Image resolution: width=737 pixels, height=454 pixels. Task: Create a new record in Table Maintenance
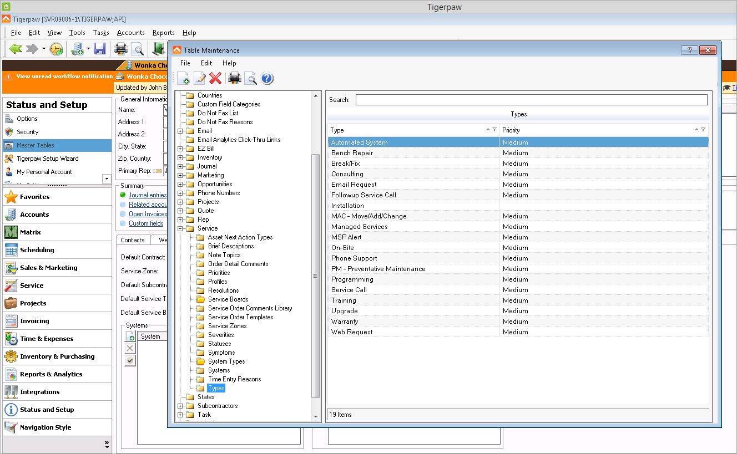point(183,78)
